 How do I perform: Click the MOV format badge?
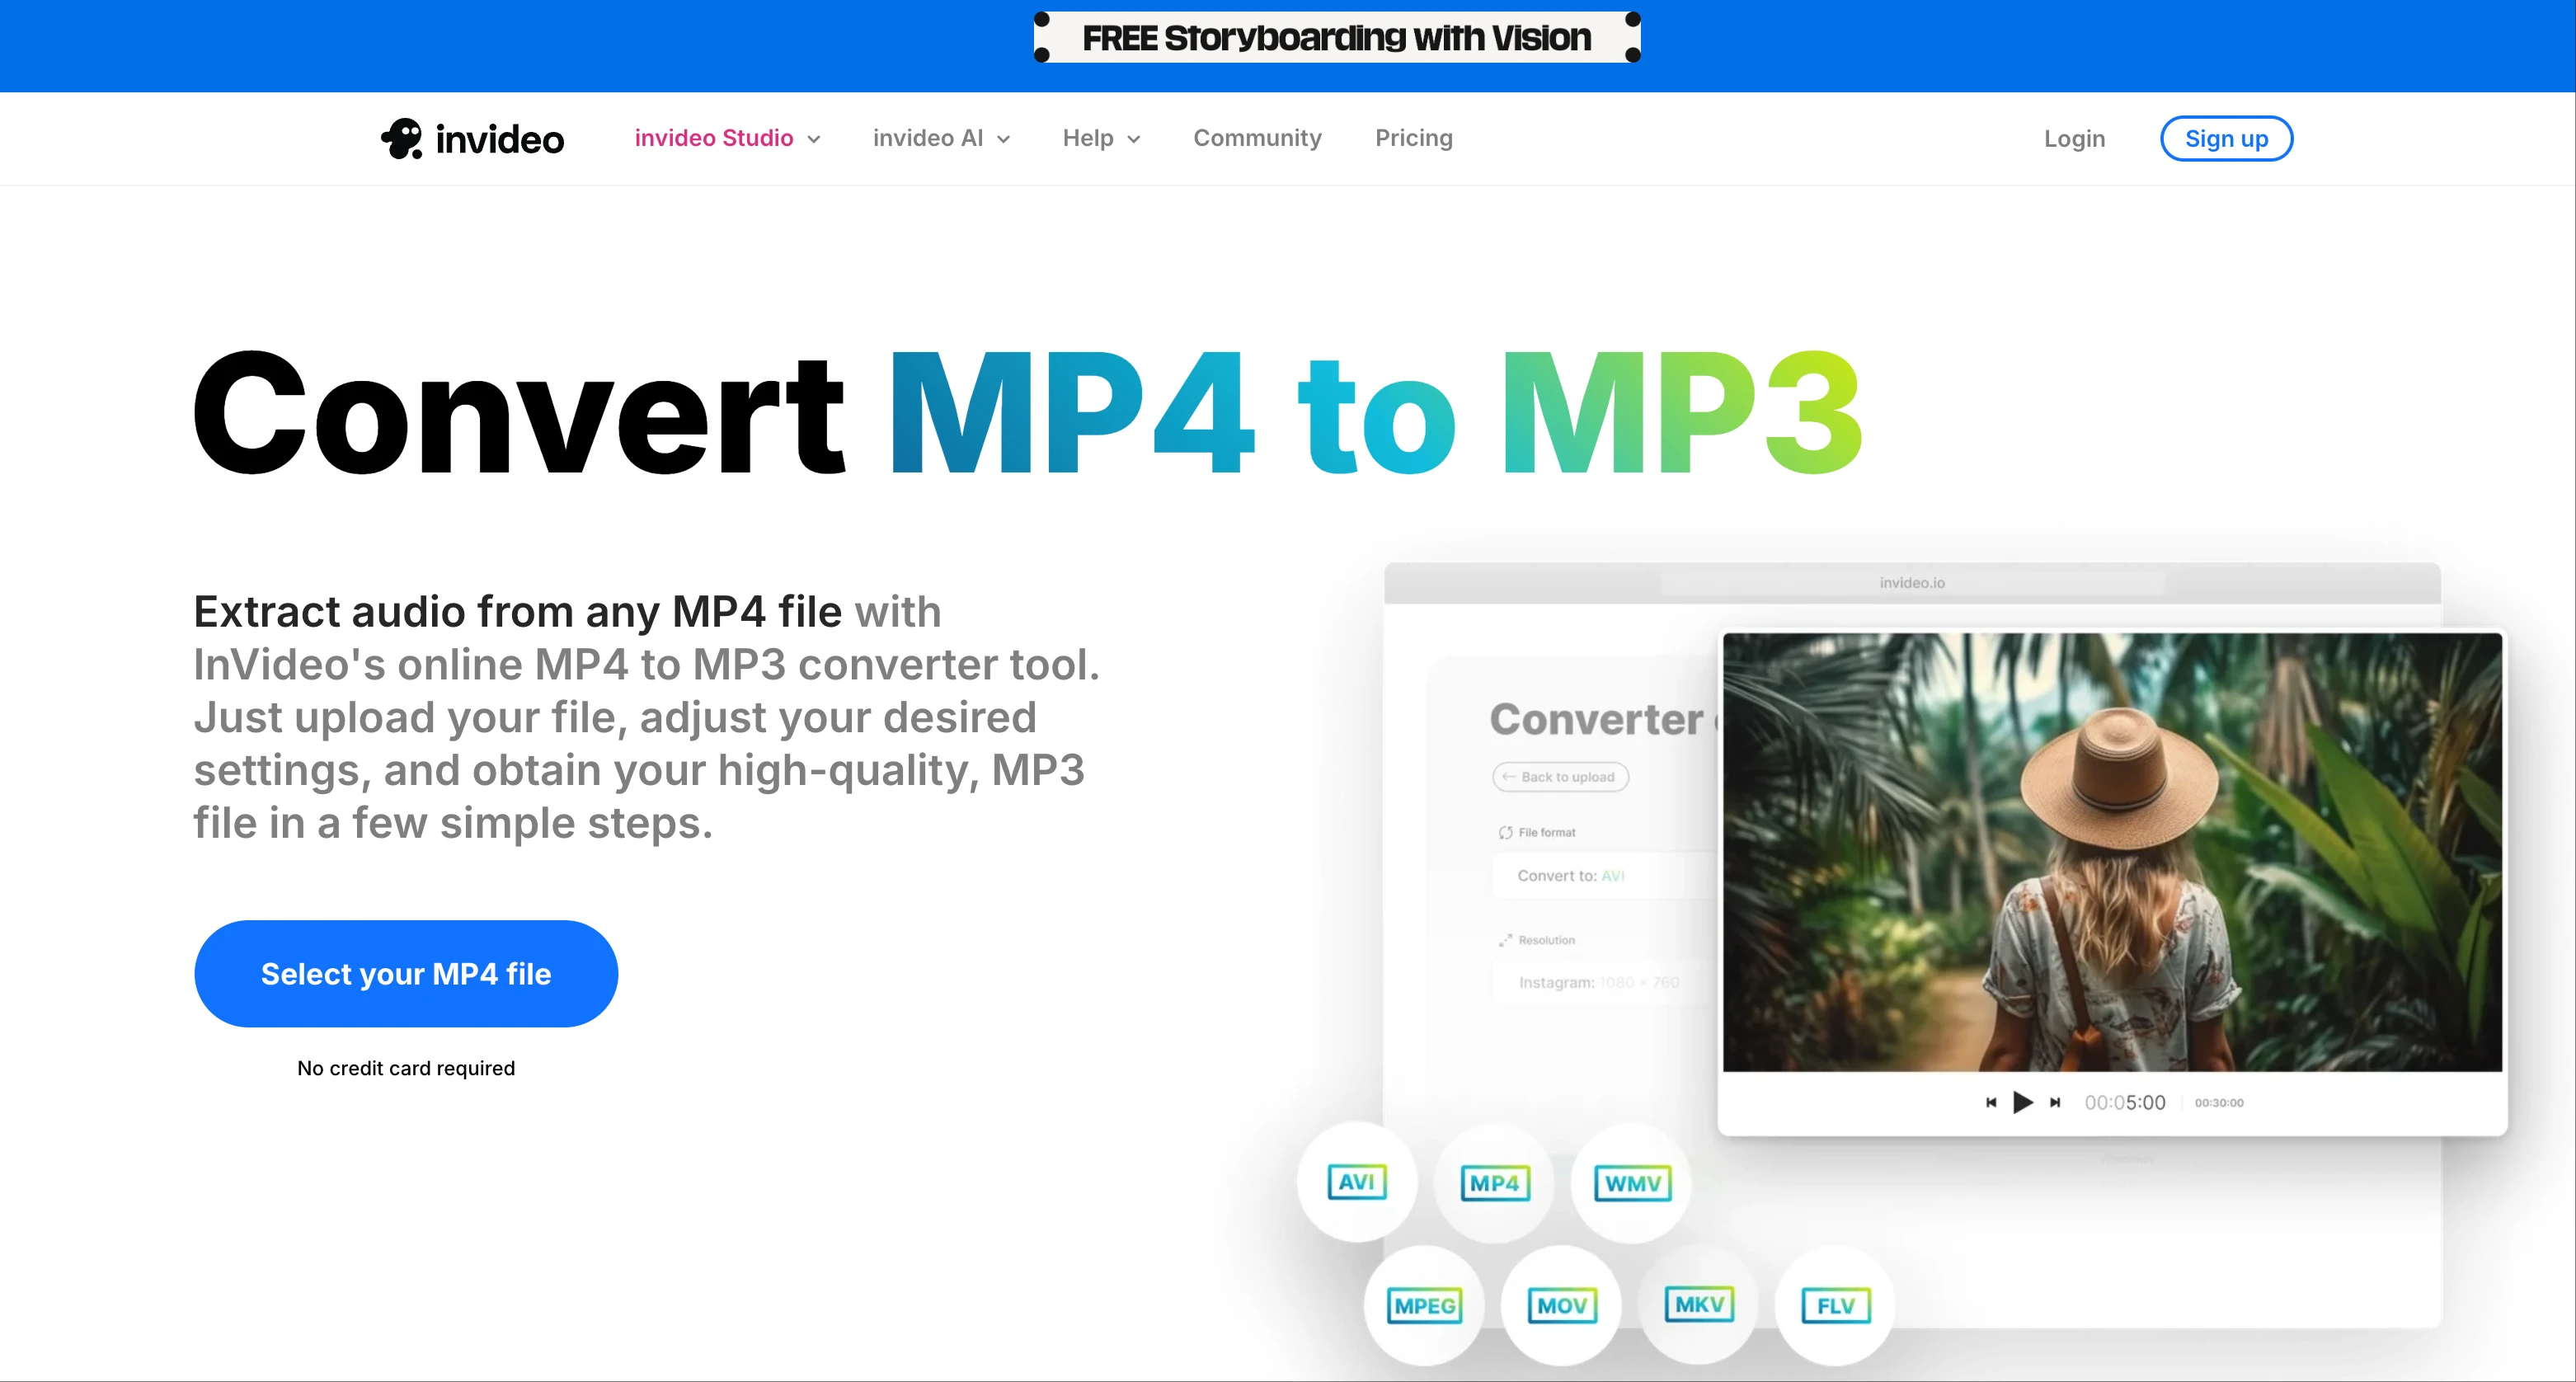click(x=1561, y=1305)
